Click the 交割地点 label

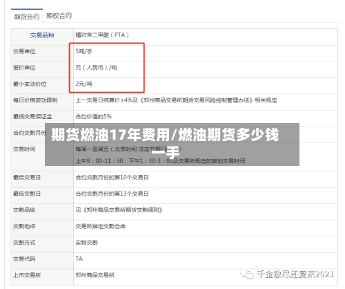click(24, 226)
